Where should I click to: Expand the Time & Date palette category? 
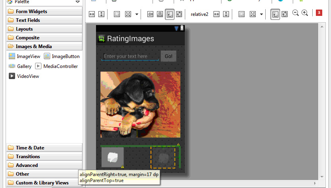(44, 148)
